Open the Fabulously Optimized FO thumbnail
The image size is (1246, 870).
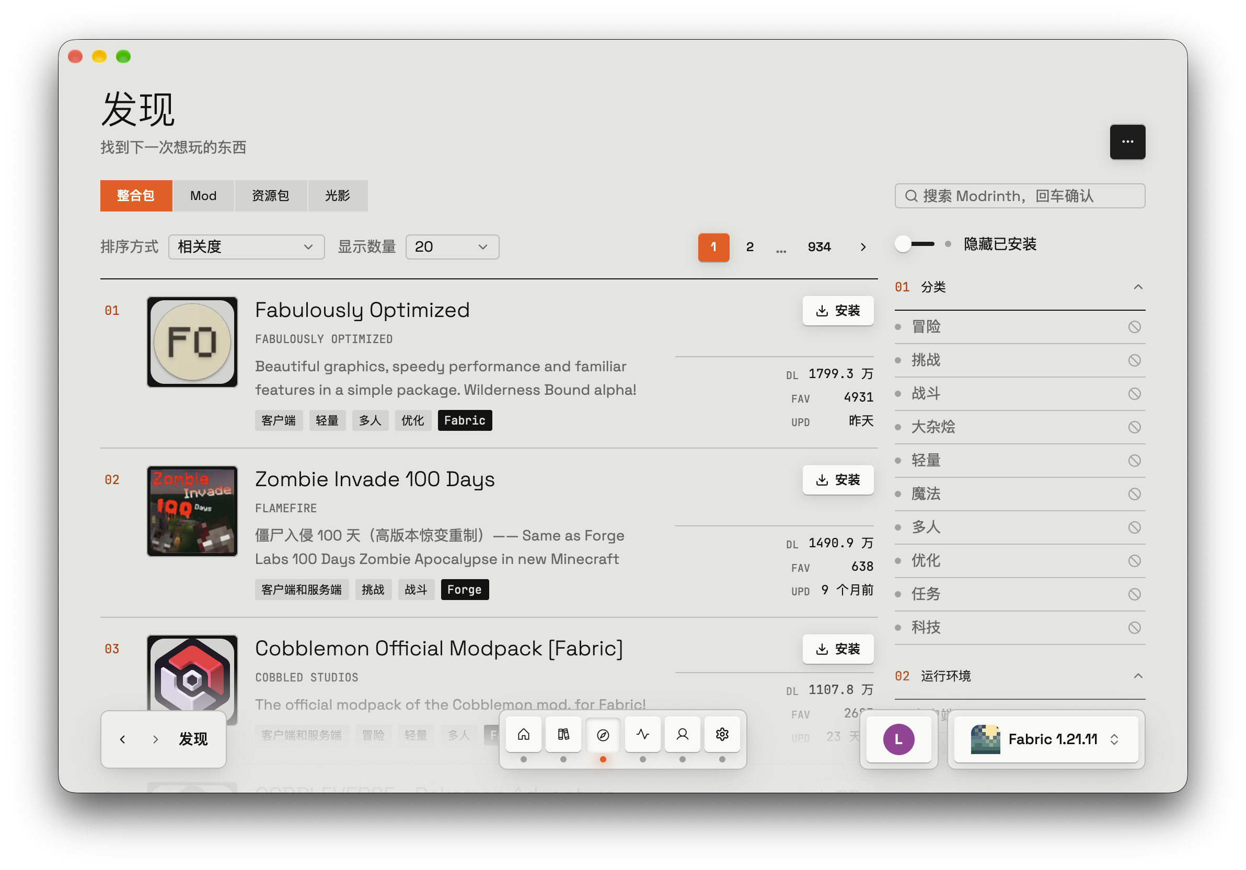click(192, 342)
